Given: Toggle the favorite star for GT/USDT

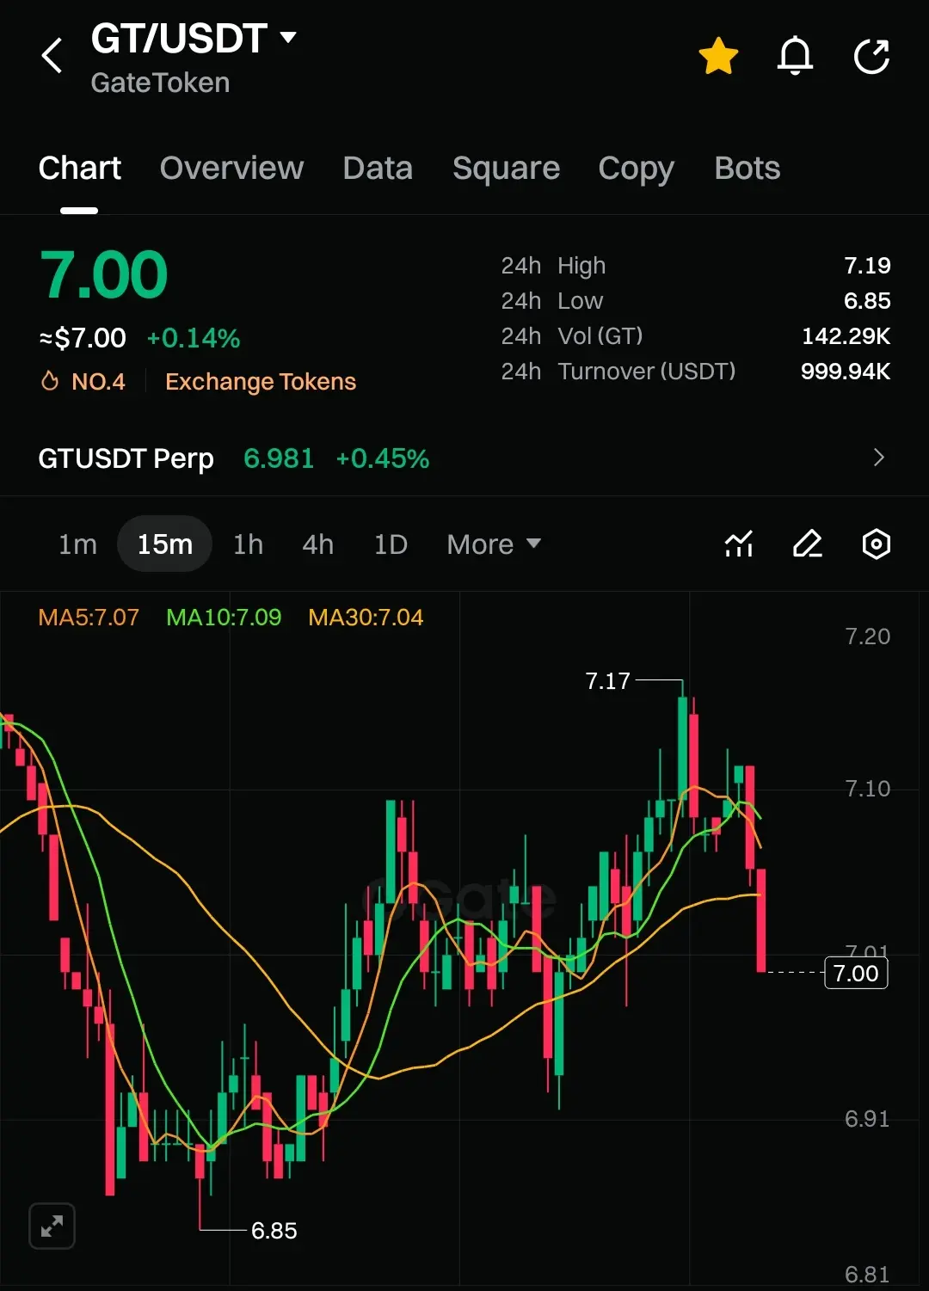Looking at the screenshot, I should click(718, 57).
